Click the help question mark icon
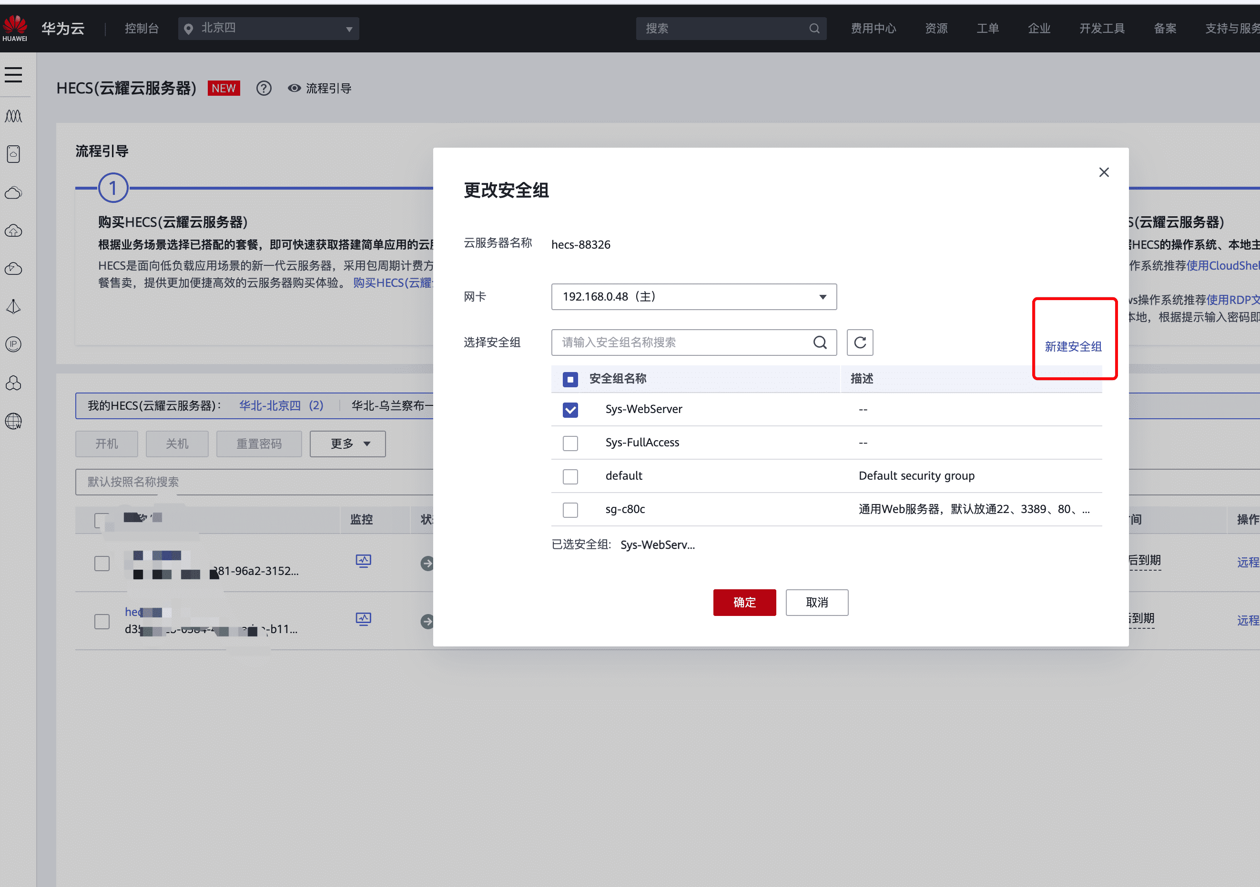Image resolution: width=1260 pixels, height=887 pixels. pos(264,88)
